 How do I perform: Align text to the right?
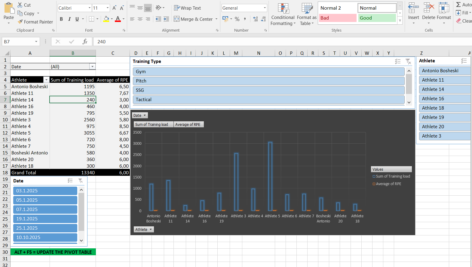coord(148,19)
